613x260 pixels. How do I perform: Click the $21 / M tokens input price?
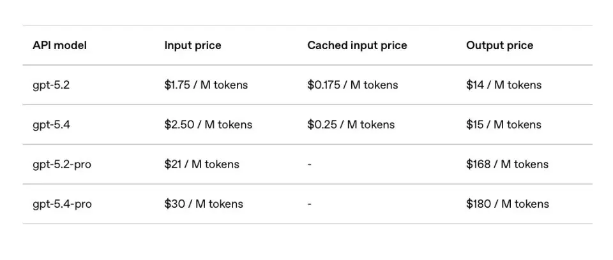(x=202, y=164)
